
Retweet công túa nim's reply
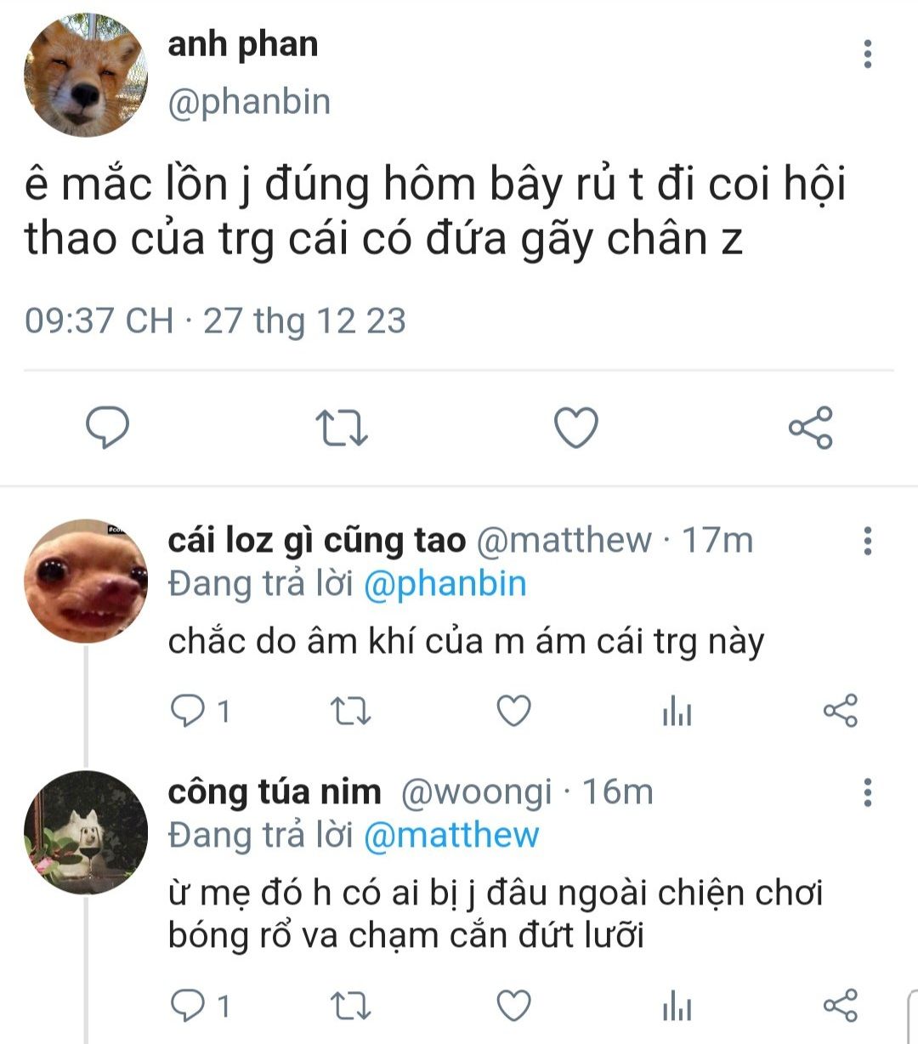point(350,1007)
